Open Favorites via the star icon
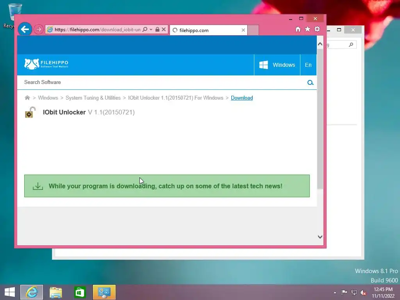 [307, 29]
